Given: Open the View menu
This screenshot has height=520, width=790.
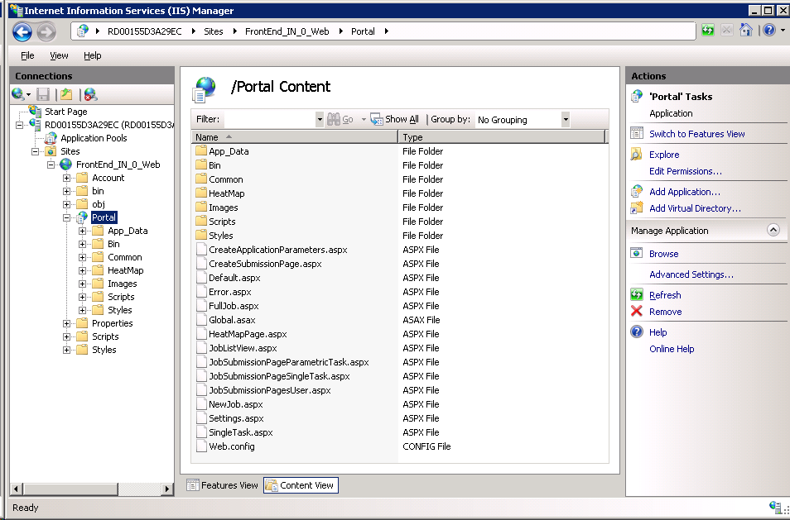Looking at the screenshot, I should click(x=58, y=55).
